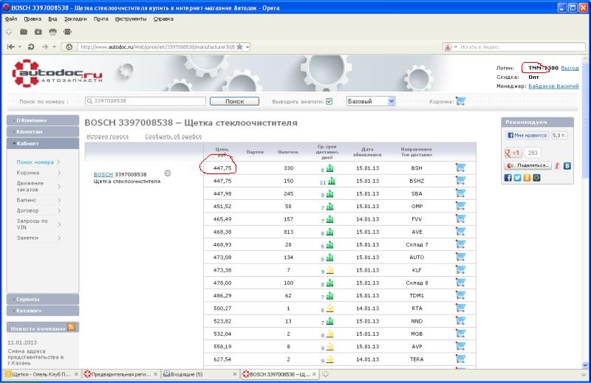Switch to Щетки - Опель Клуб tab
This screenshot has width=591, height=383.
click(41, 374)
